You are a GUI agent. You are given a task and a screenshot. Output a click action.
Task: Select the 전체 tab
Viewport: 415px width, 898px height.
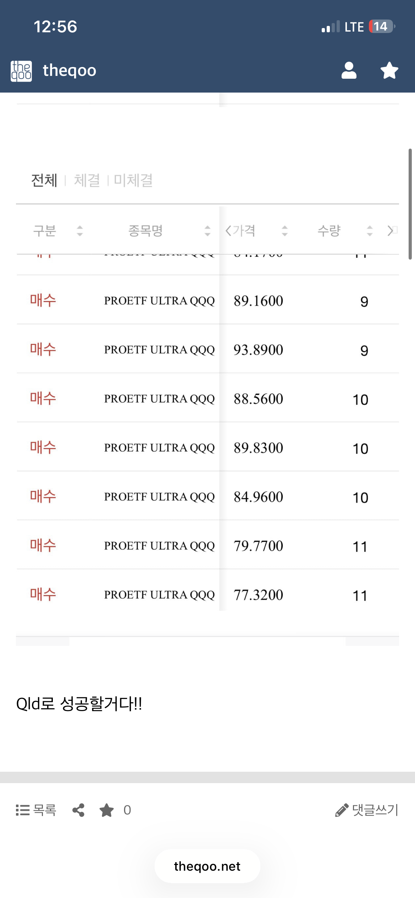coord(44,181)
